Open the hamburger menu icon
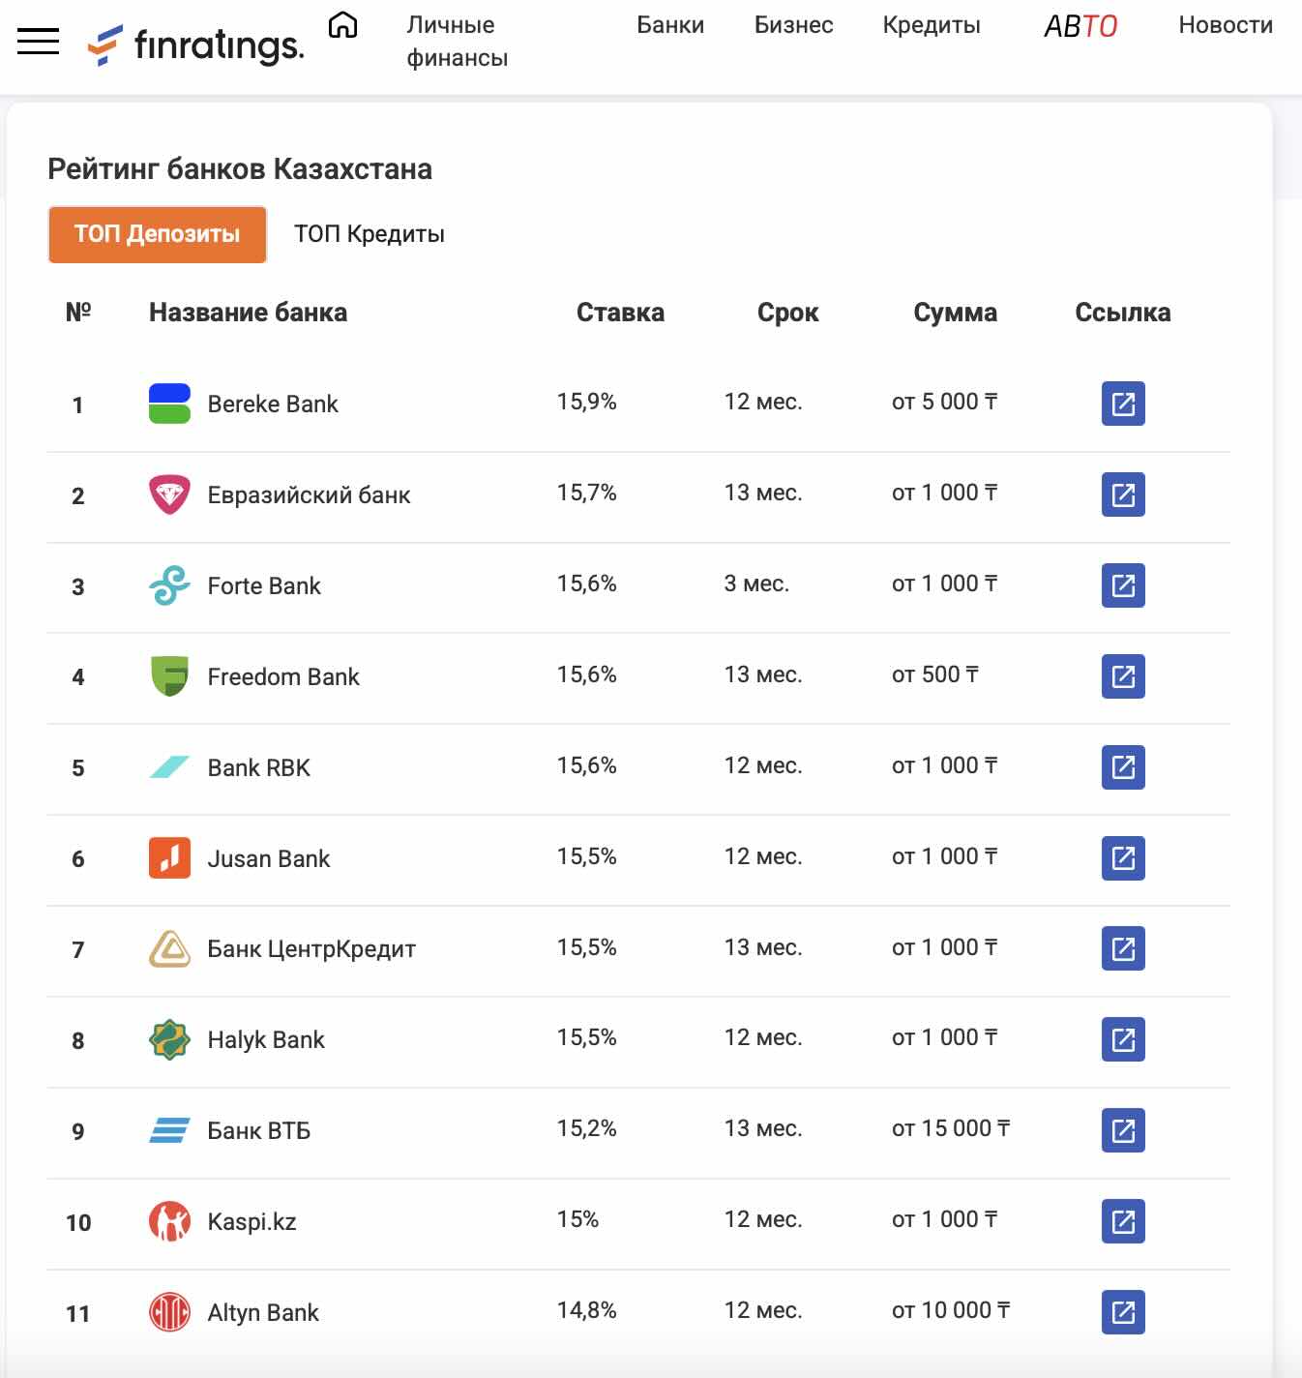The width and height of the screenshot is (1302, 1378). 39,41
